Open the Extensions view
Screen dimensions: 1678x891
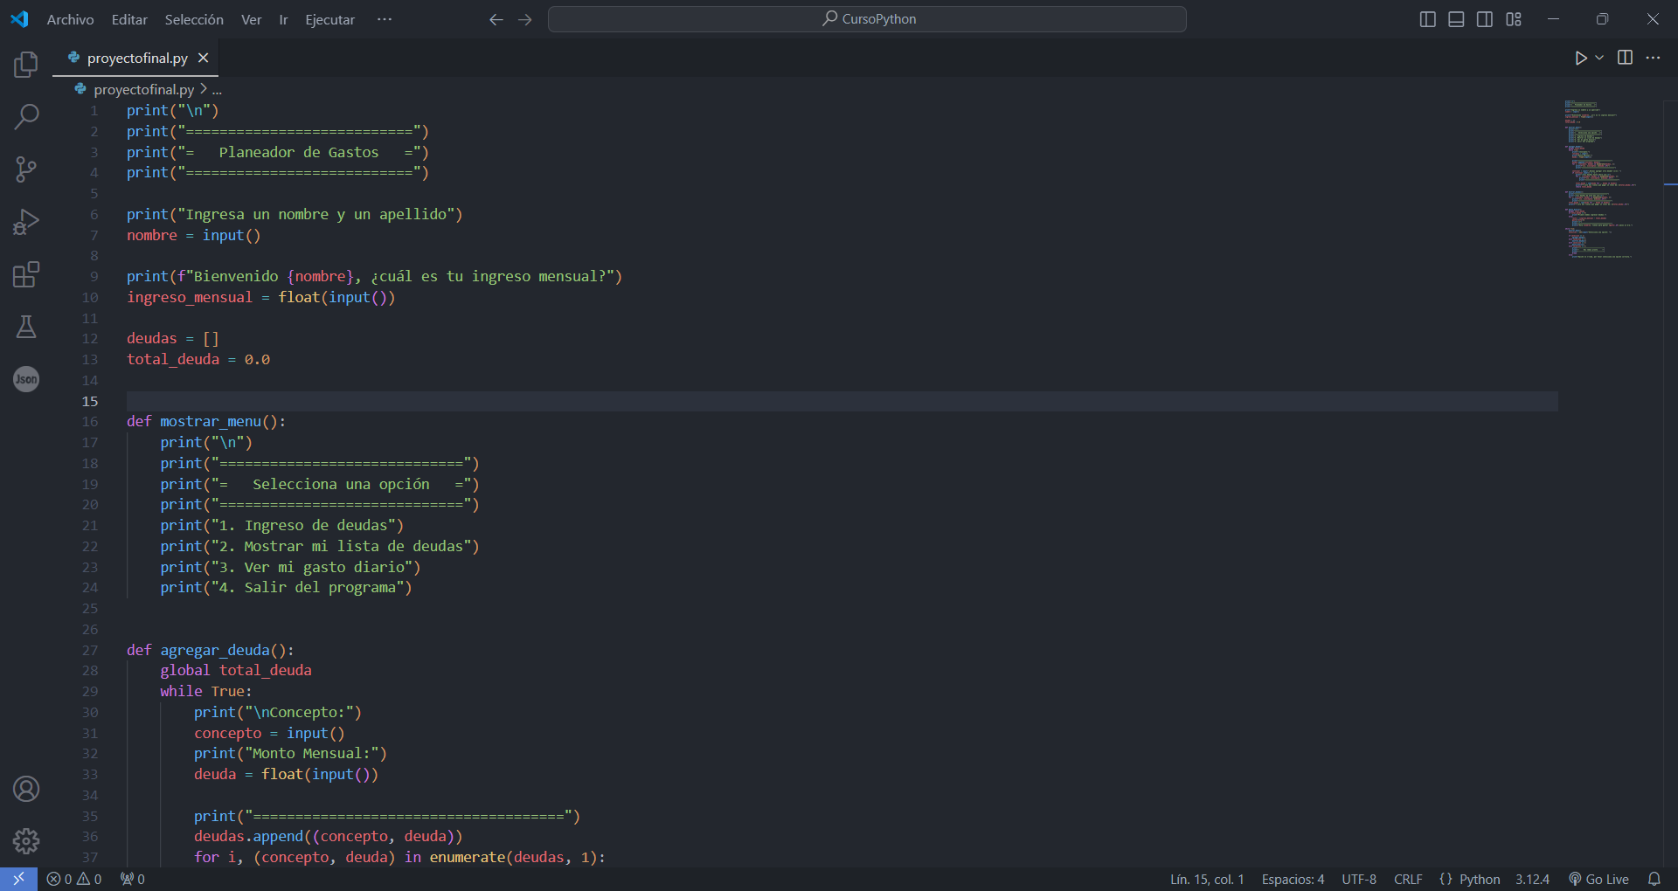(26, 275)
